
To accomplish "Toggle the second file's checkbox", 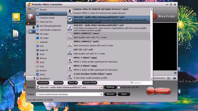I will (30, 31).
